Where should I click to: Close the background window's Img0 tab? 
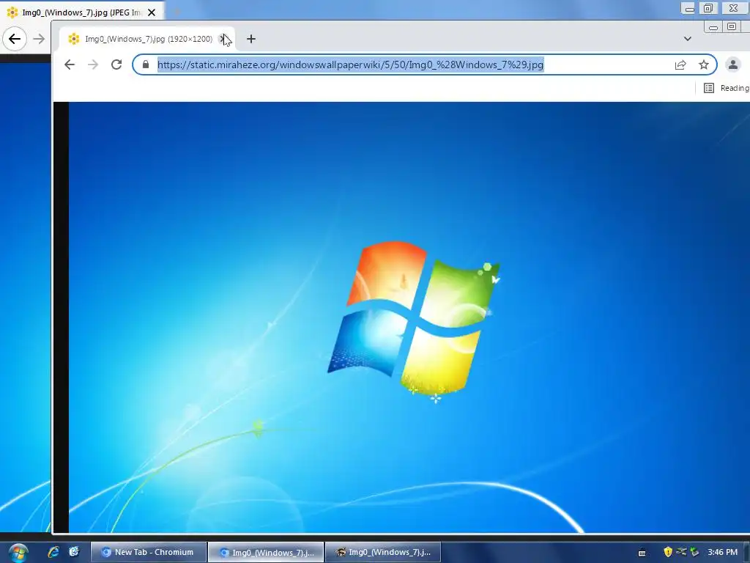click(152, 12)
